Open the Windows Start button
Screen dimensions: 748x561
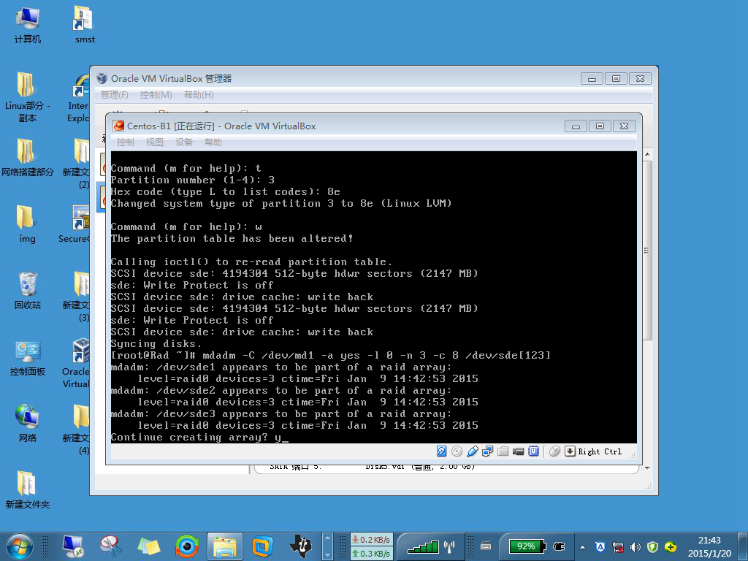pyautogui.click(x=20, y=546)
